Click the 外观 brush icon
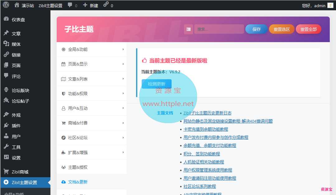Viewport: 336px width, 195px height. pos(6,114)
